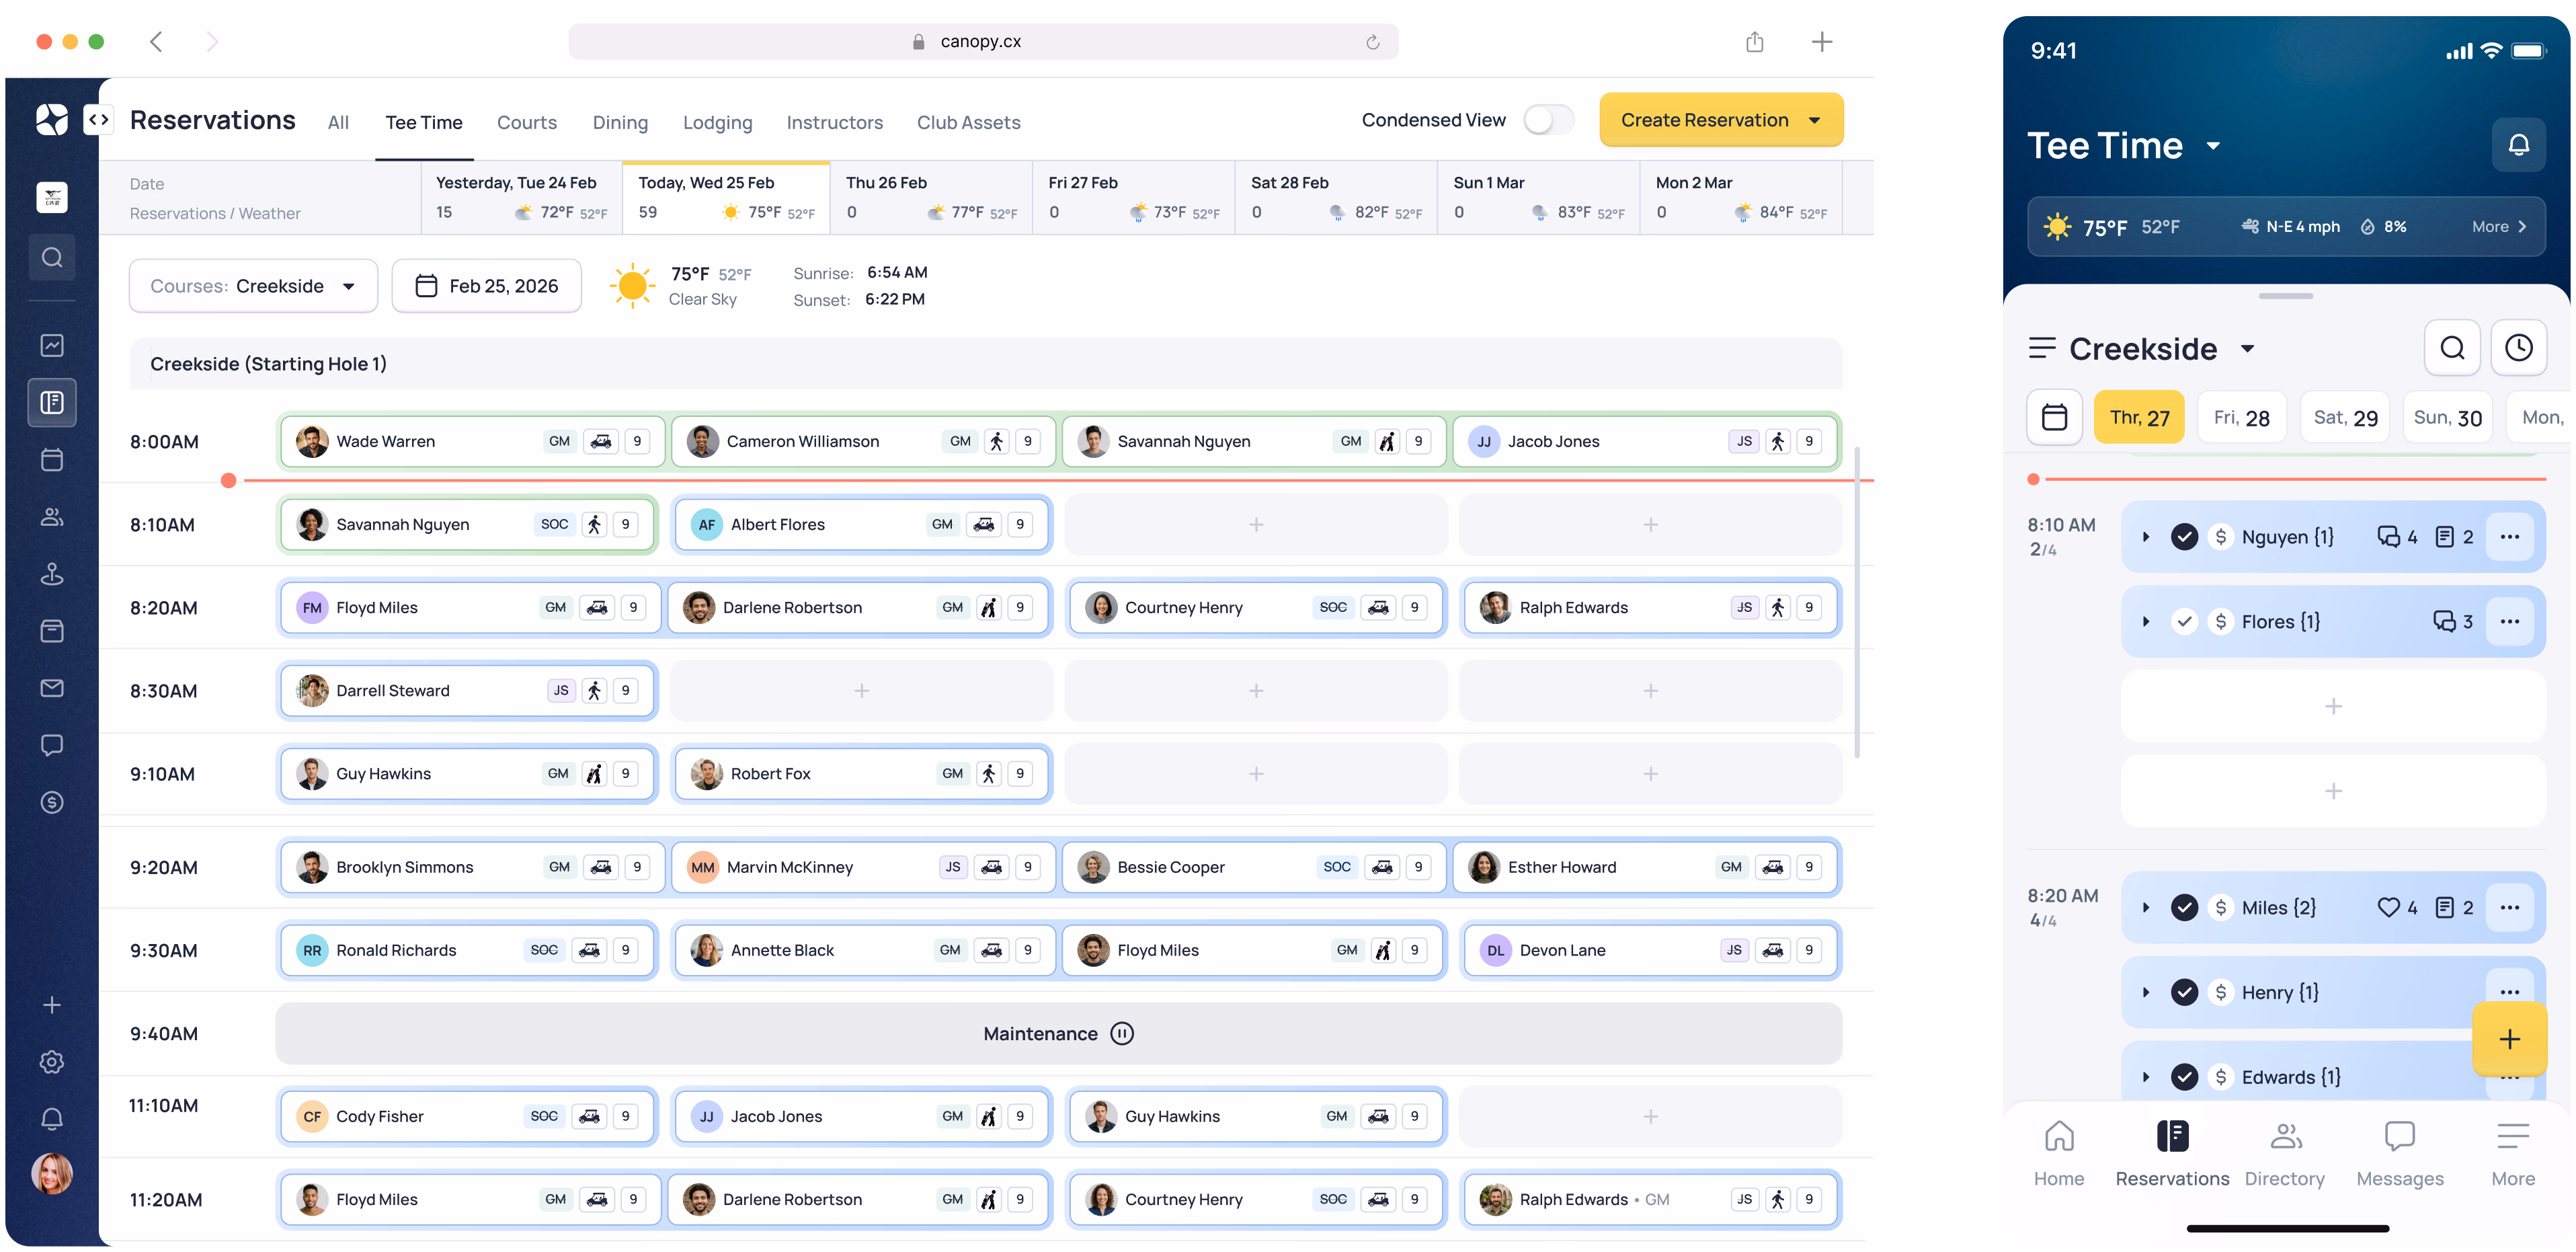Switch to the Club Assets tab

[x=968, y=122]
